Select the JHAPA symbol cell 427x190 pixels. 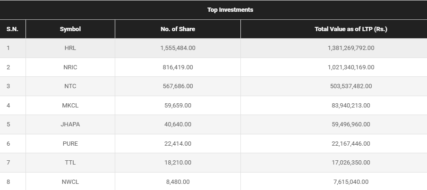coord(70,124)
